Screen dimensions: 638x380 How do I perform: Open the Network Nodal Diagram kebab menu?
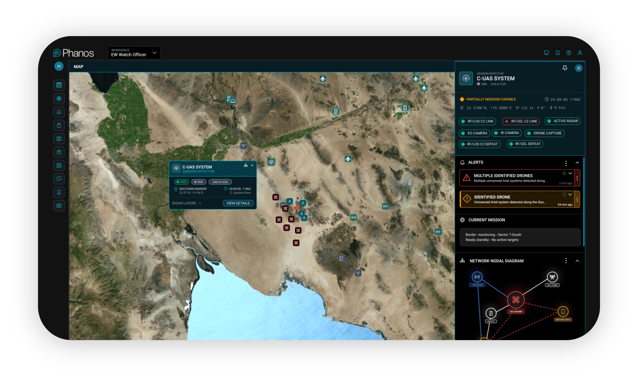[x=566, y=261]
